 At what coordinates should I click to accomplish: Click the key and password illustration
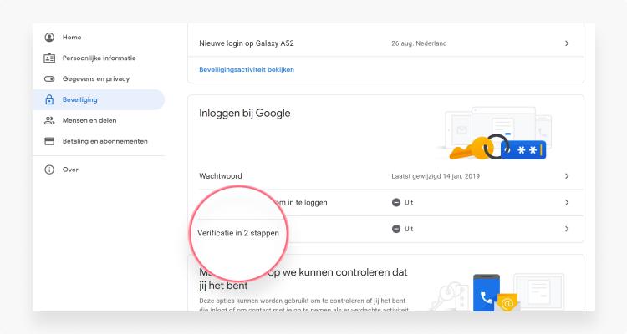pyautogui.click(x=496, y=134)
